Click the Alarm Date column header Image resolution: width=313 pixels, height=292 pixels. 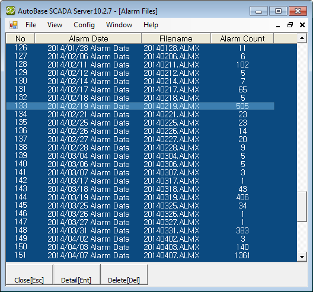click(88, 38)
